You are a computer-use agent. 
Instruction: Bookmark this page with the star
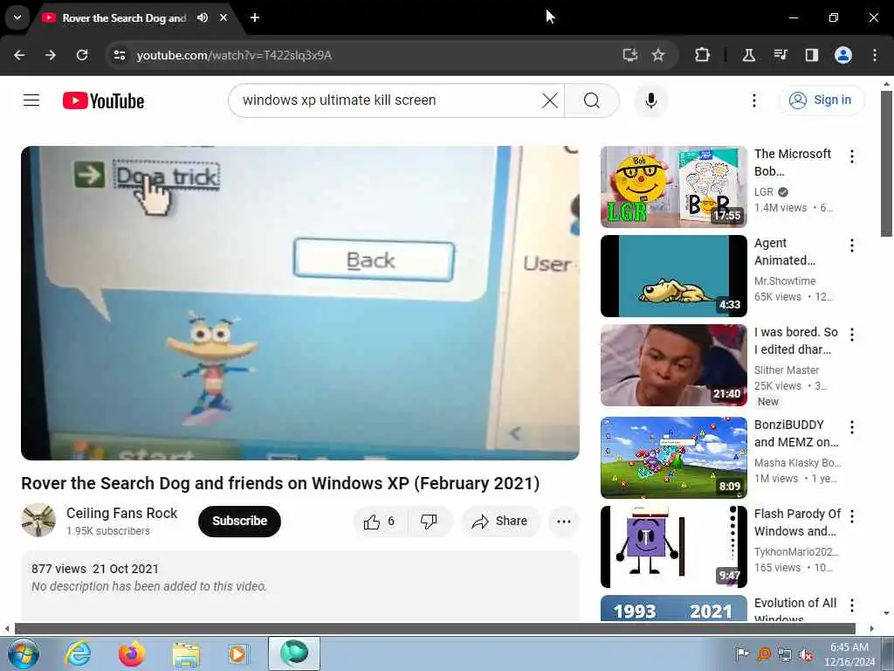(x=658, y=55)
